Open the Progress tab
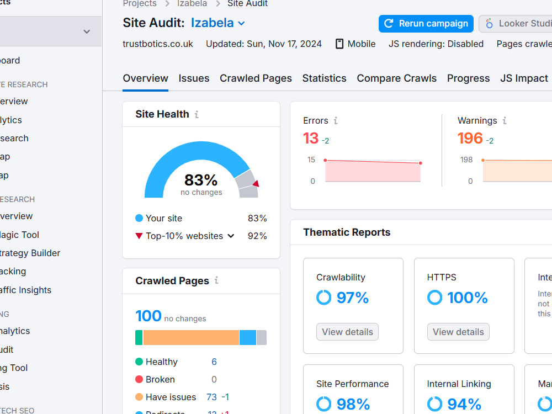 [x=468, y=78]
